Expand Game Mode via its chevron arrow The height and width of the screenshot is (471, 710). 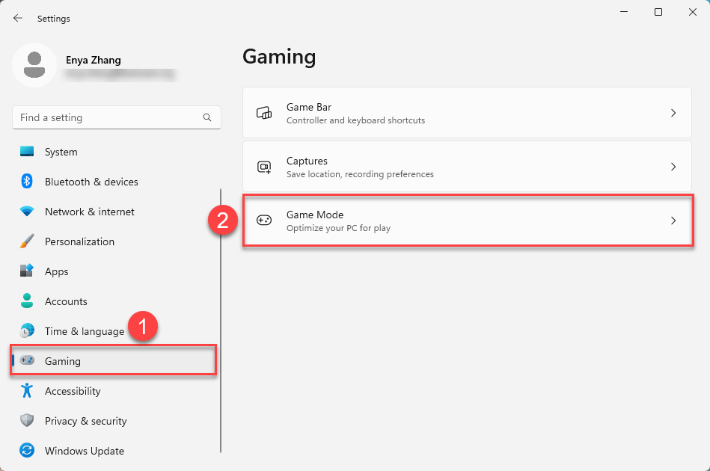point(673,221)
